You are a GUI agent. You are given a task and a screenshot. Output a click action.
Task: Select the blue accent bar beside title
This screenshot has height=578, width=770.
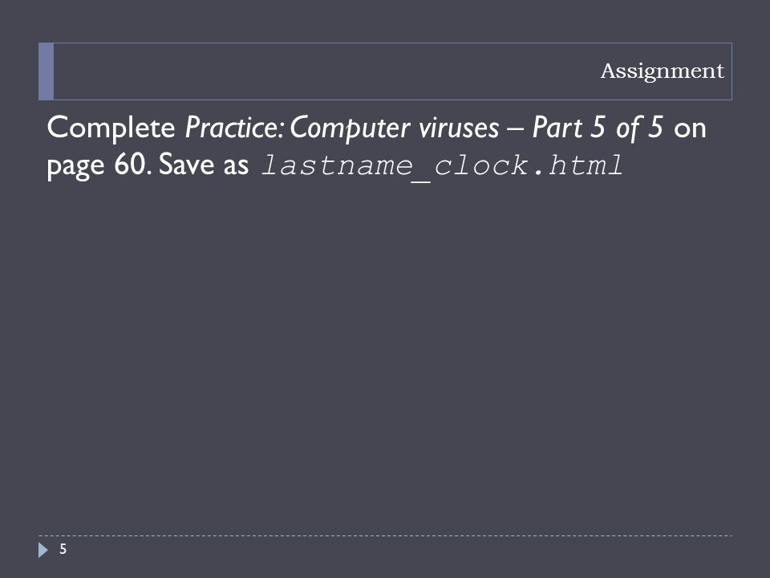click(47, 71)
